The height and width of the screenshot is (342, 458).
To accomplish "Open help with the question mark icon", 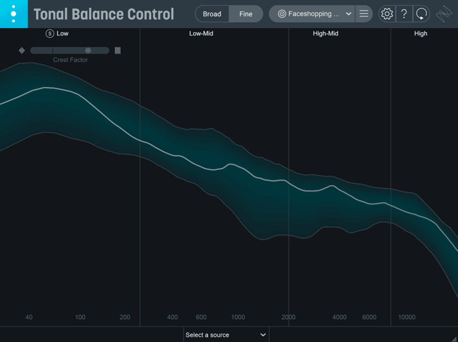I will [404, 14].
